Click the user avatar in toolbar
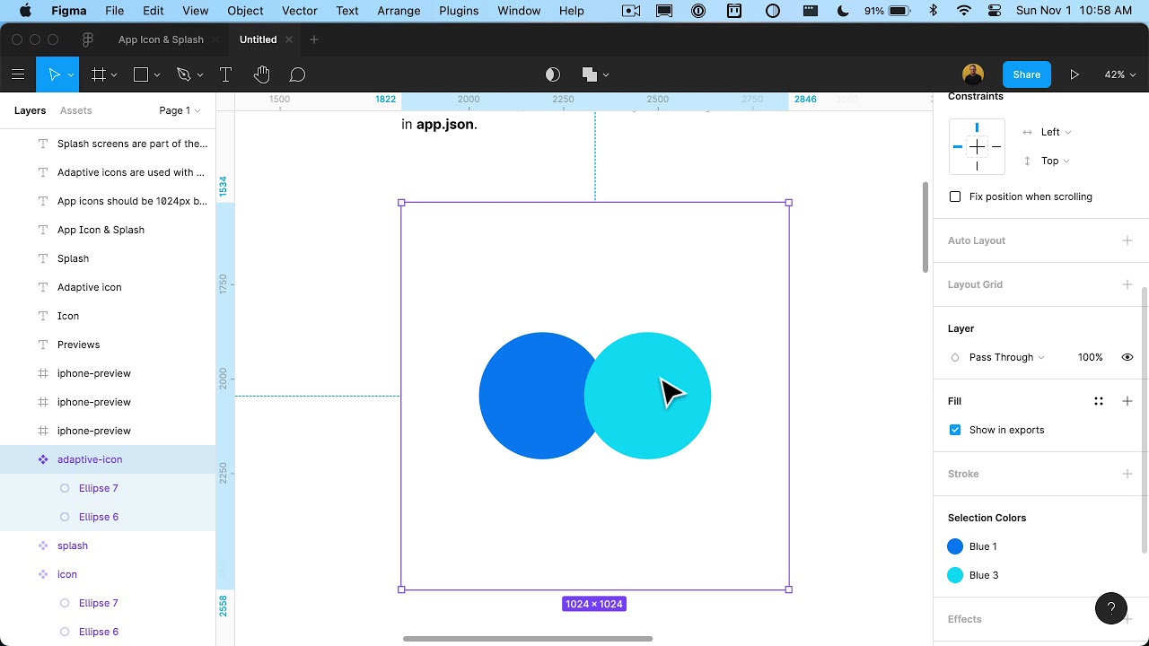Screen dimensions: 1149x646 (973, 74)
